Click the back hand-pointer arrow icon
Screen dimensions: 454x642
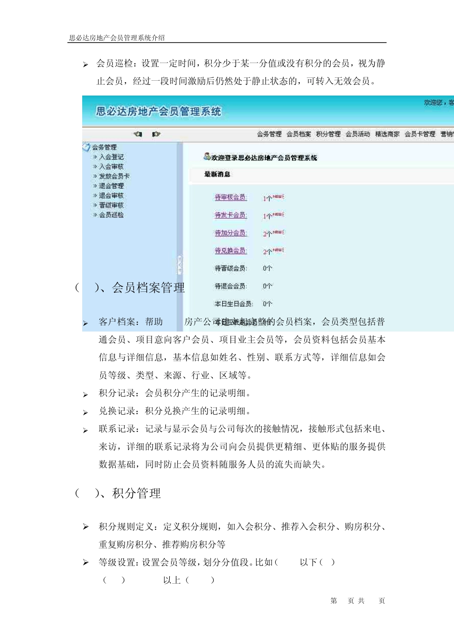138,134
